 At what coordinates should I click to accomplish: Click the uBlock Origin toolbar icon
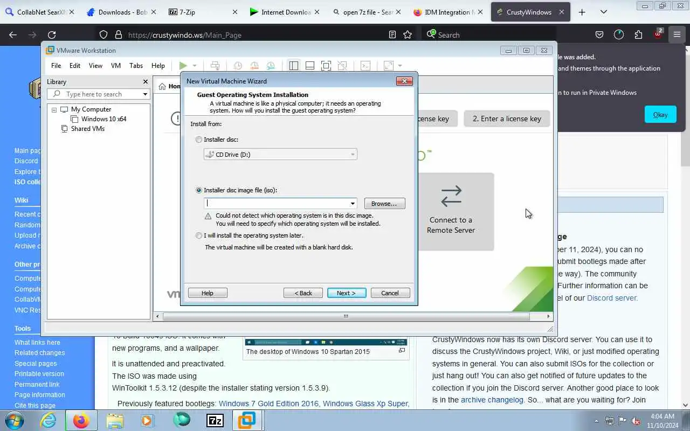[x=658, y=34]
